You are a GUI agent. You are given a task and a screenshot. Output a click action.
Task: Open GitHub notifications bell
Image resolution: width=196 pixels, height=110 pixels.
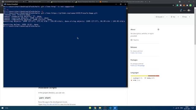pyautogui.click(x=181, y=10)
